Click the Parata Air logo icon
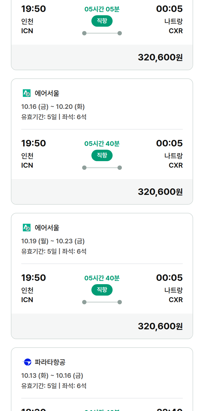Image resolution: width=204 pixels, height=411 pixels. (x=27, y=362)
